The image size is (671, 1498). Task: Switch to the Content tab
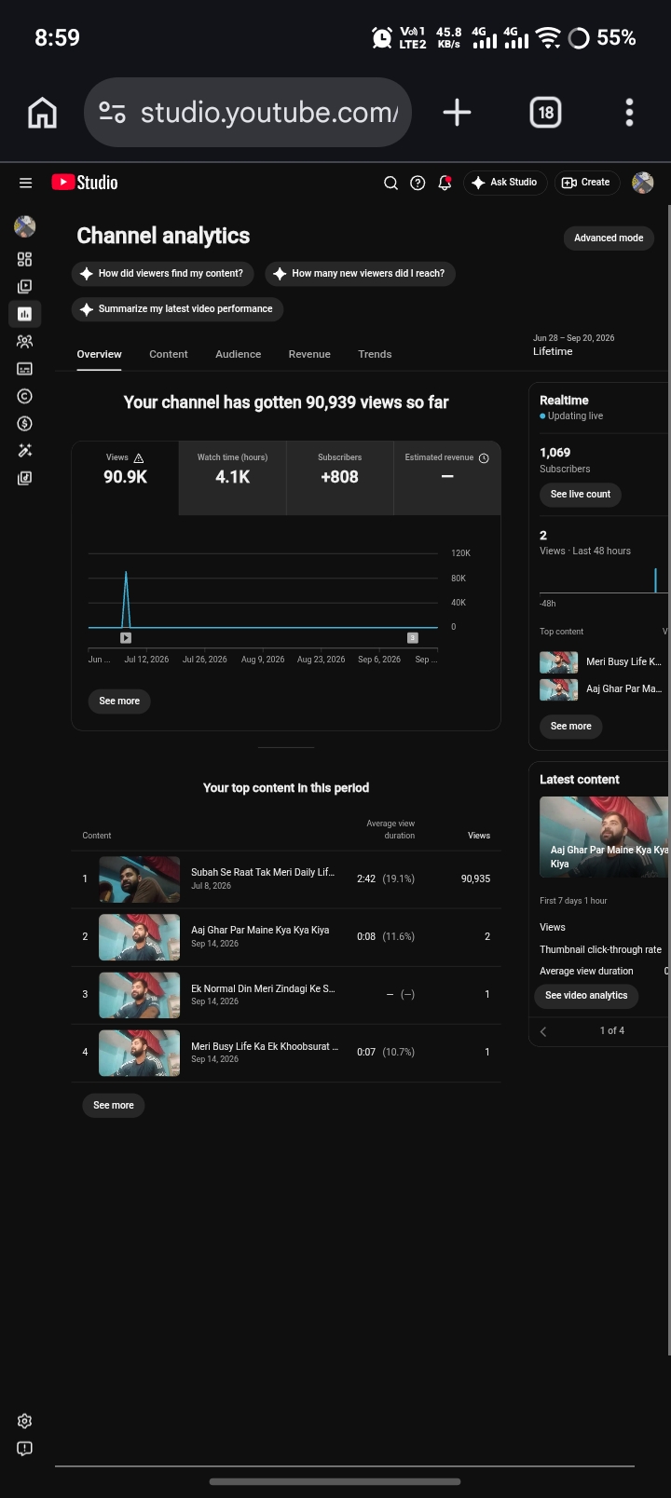169,354
